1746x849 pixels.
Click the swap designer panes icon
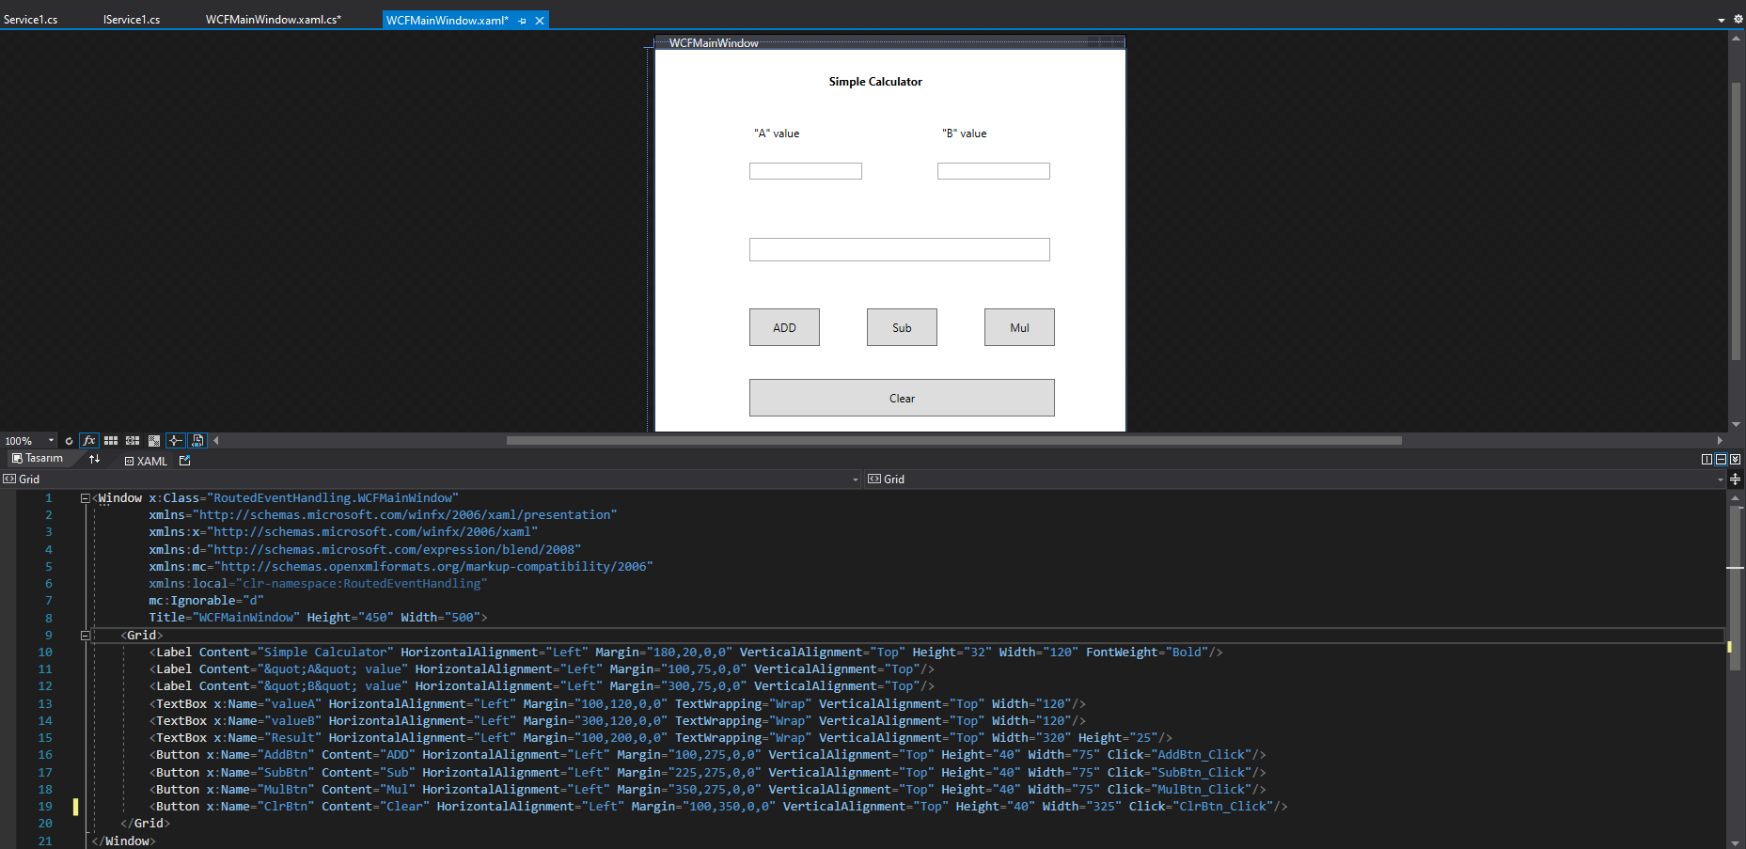[94, 460]
